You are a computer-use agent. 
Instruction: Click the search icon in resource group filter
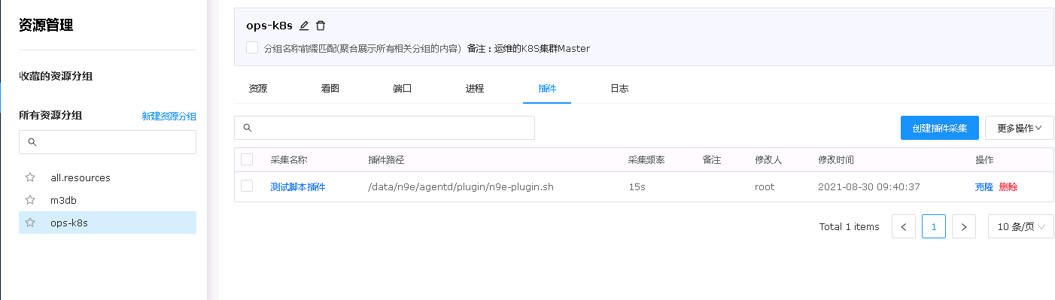point(32,142)
